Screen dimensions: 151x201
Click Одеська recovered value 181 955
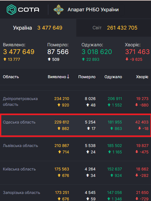tap(115, 122)
